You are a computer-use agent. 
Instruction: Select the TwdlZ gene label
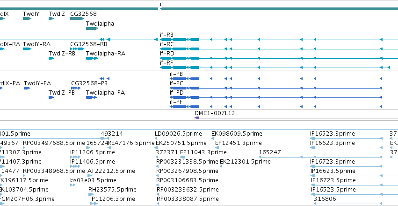pyautogui.click(x=57, y=14)
